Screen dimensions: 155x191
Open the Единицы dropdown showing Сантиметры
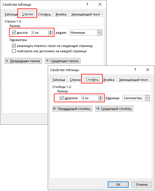tap(136, 98)
